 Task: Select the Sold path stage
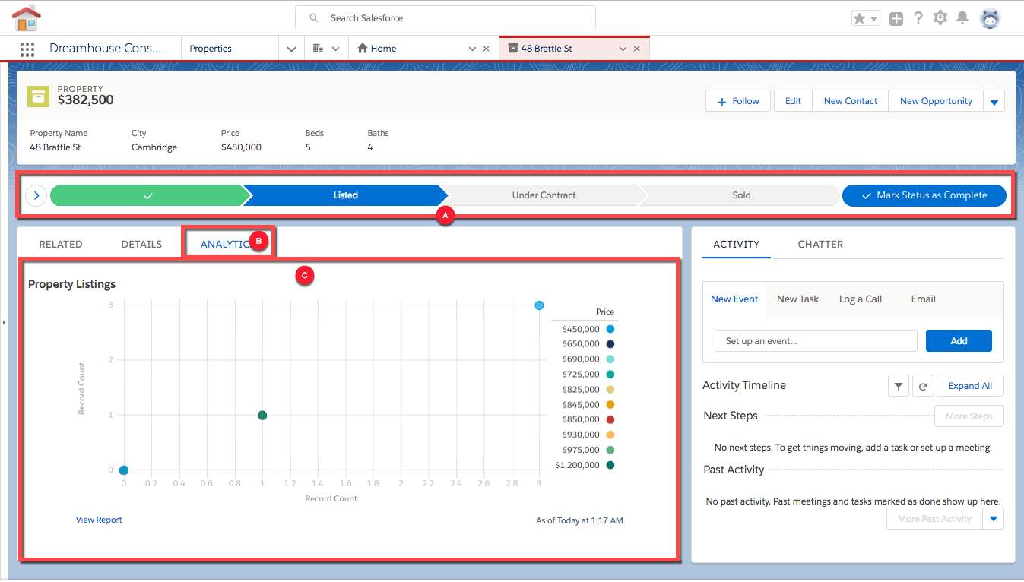[x=741, y=195]
